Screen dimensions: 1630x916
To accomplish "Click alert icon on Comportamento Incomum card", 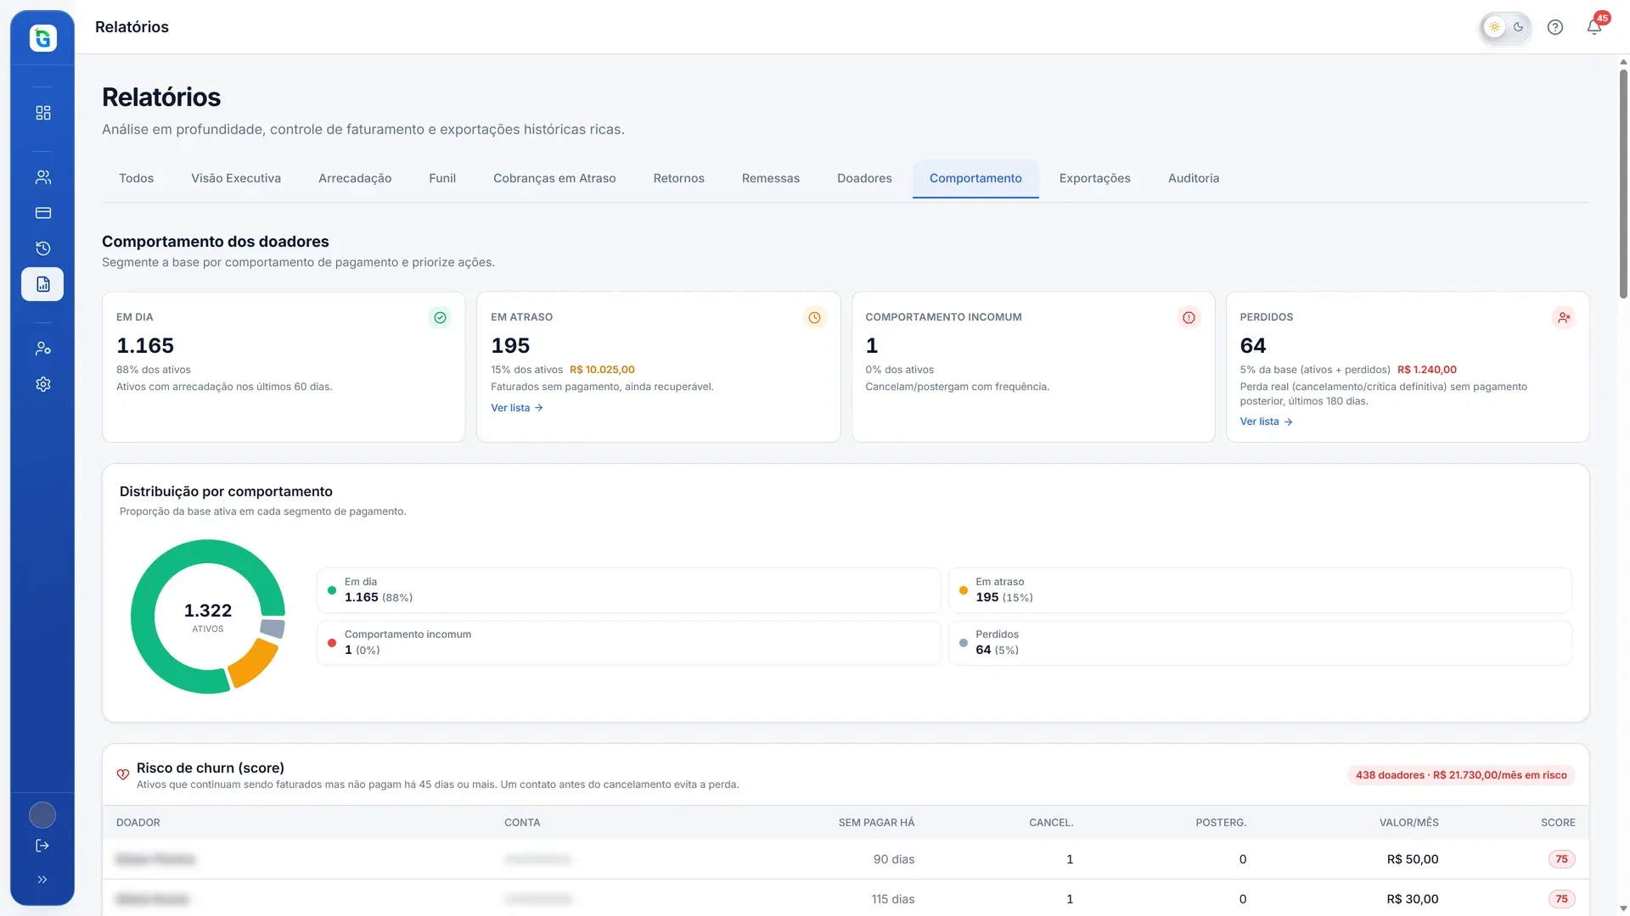I will 1189,317.
